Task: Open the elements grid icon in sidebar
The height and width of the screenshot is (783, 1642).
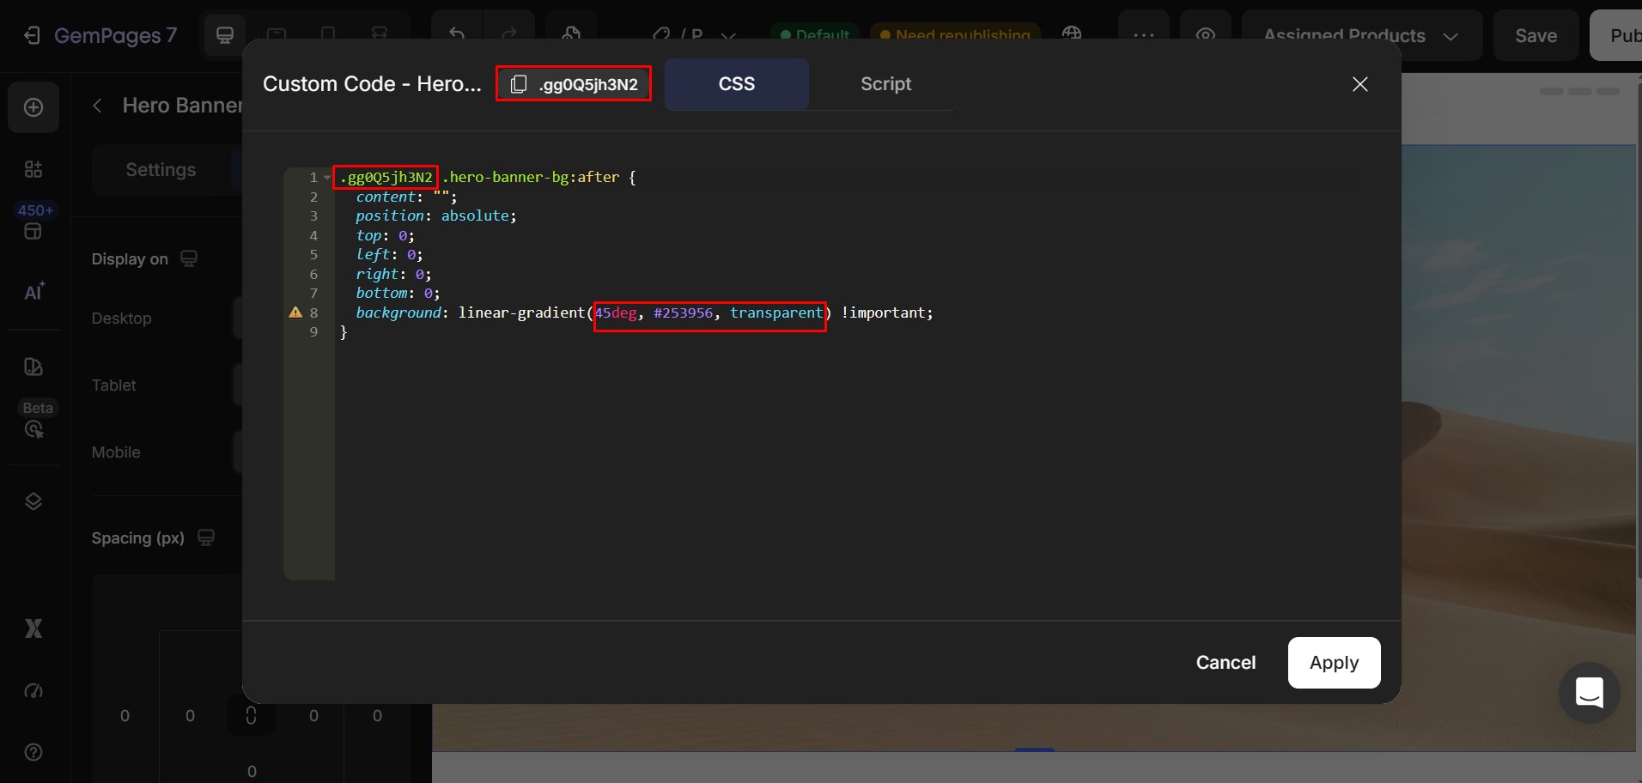Action: tap(33, 169)
